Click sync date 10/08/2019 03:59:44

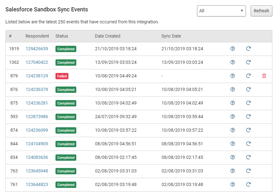click(x=182, y=117)
